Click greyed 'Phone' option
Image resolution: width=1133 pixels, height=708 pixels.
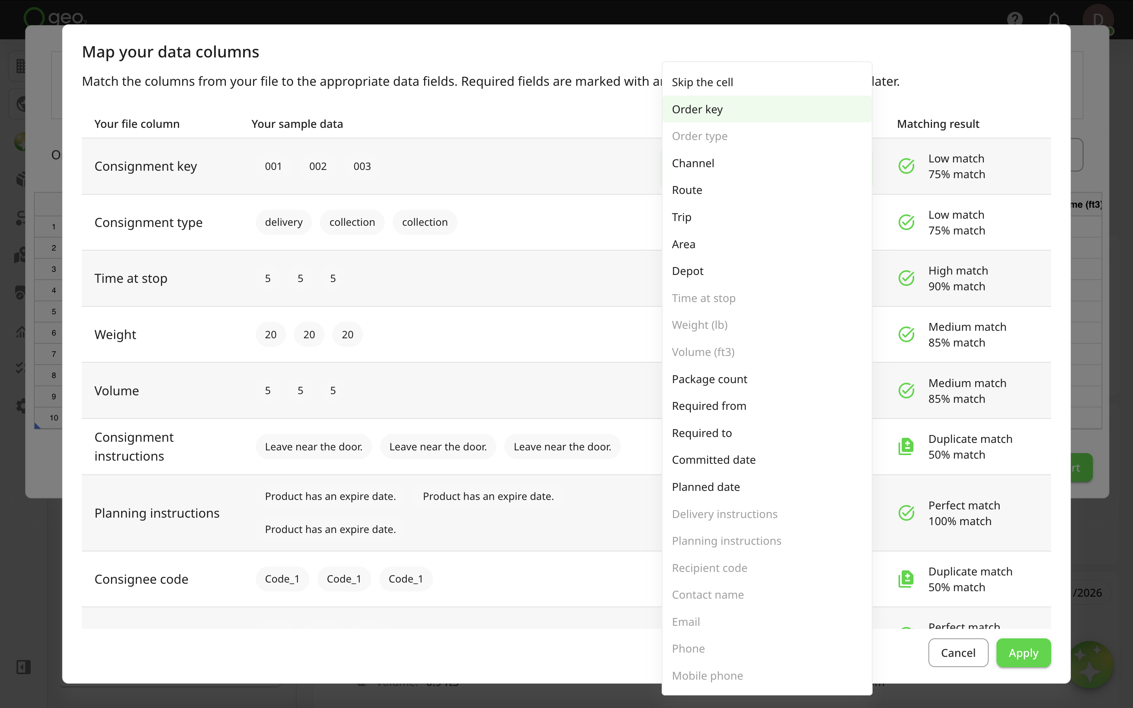[766, 649]
